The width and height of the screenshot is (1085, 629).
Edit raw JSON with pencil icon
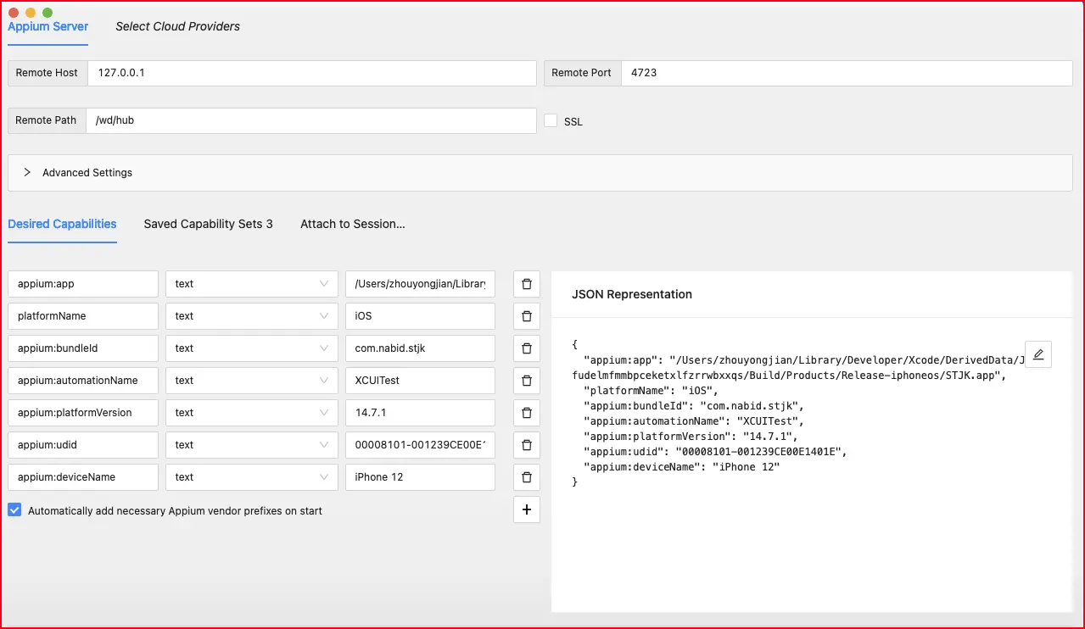coord(1038,354)
